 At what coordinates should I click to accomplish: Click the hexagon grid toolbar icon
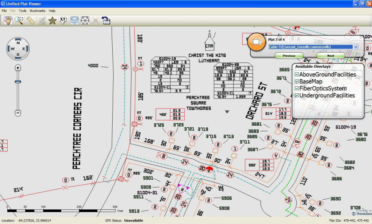click(x=85, y=21)
